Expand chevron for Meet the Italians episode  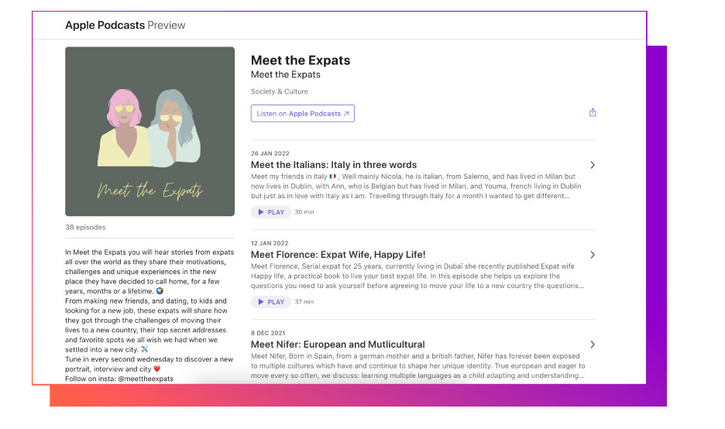coord(593,165)
